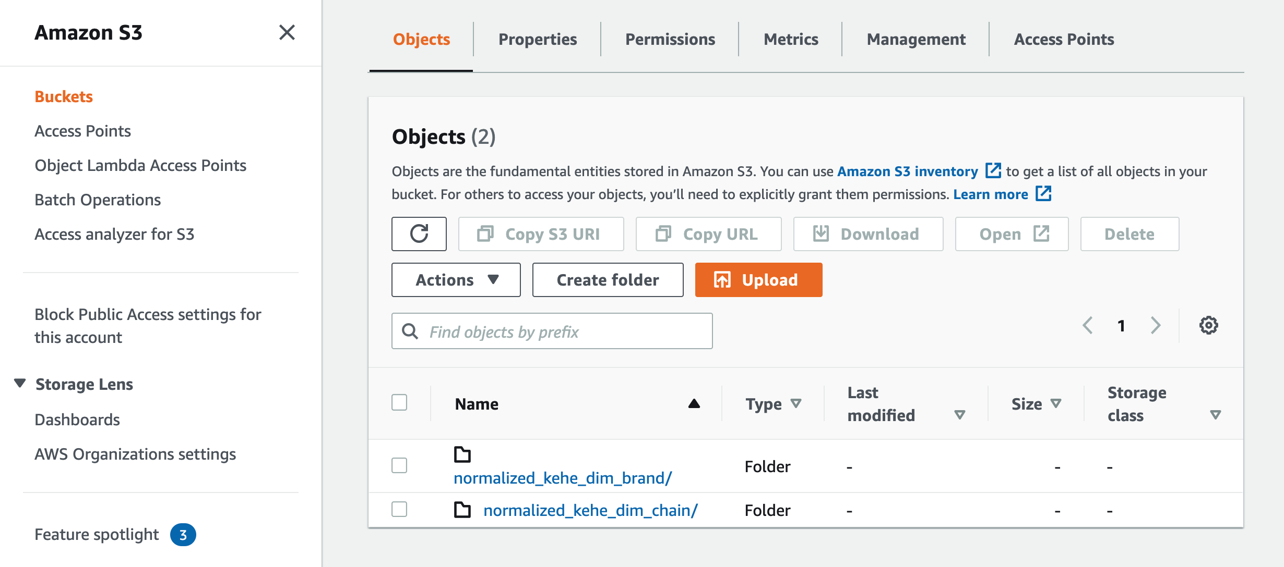Open the Amazon S3 inventory link
This screenshot has width=1284, height=567.
click(908, 171)
